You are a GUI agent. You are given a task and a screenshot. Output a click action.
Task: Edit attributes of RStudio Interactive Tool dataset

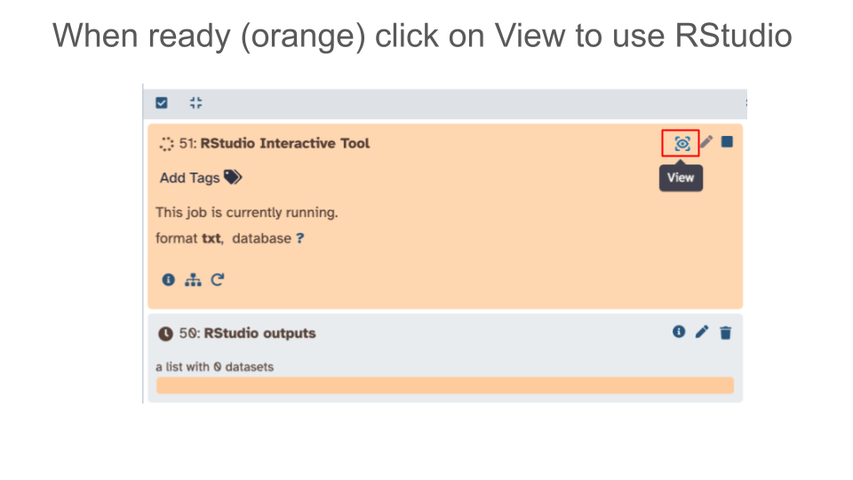706,142
